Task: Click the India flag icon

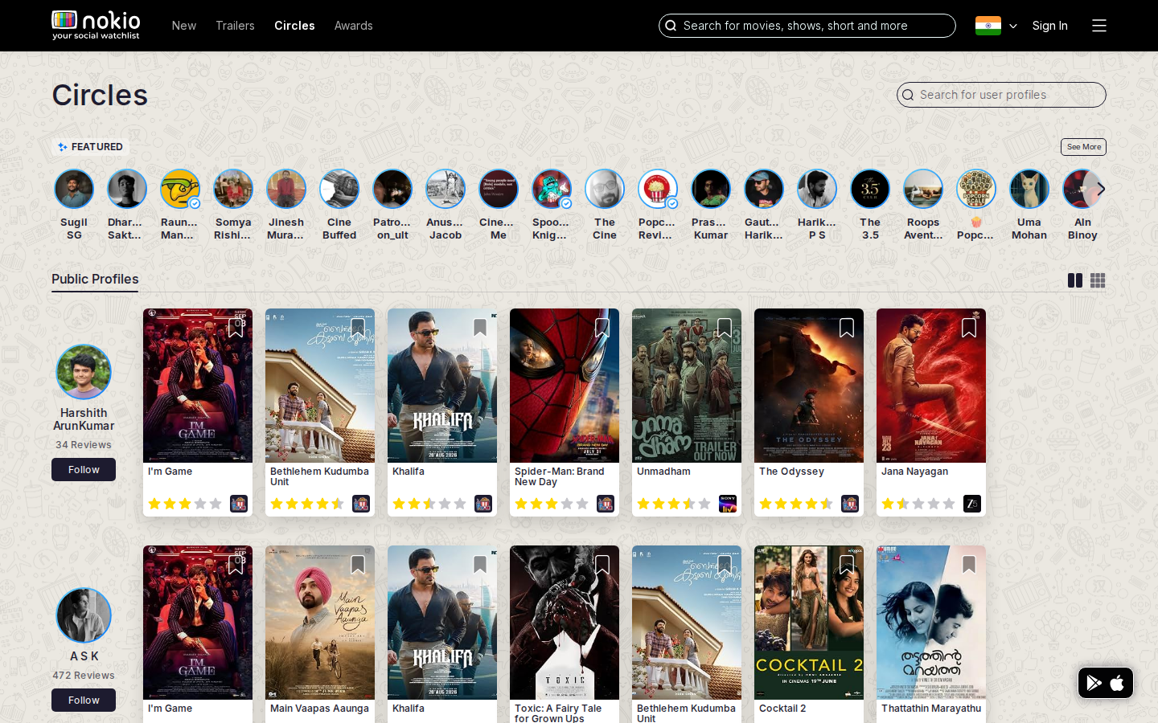Action: pyautogui.click(x=988, y=26)
